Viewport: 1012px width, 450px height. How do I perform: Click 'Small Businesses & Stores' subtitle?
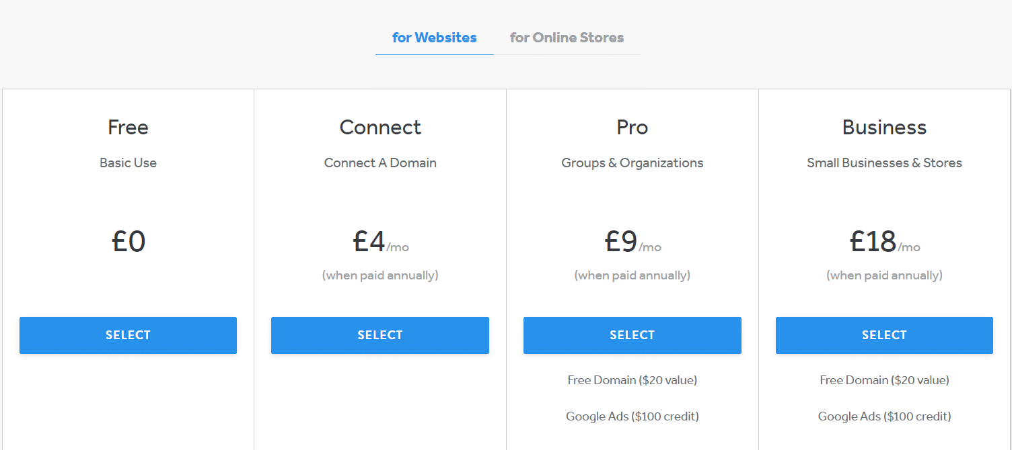(884, 163)
